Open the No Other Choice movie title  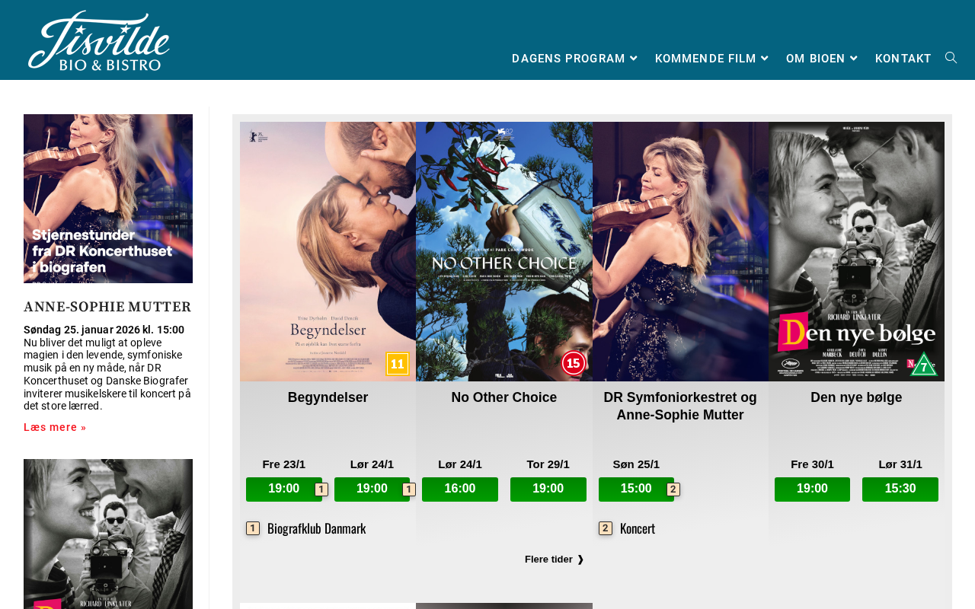click(504, 397)
